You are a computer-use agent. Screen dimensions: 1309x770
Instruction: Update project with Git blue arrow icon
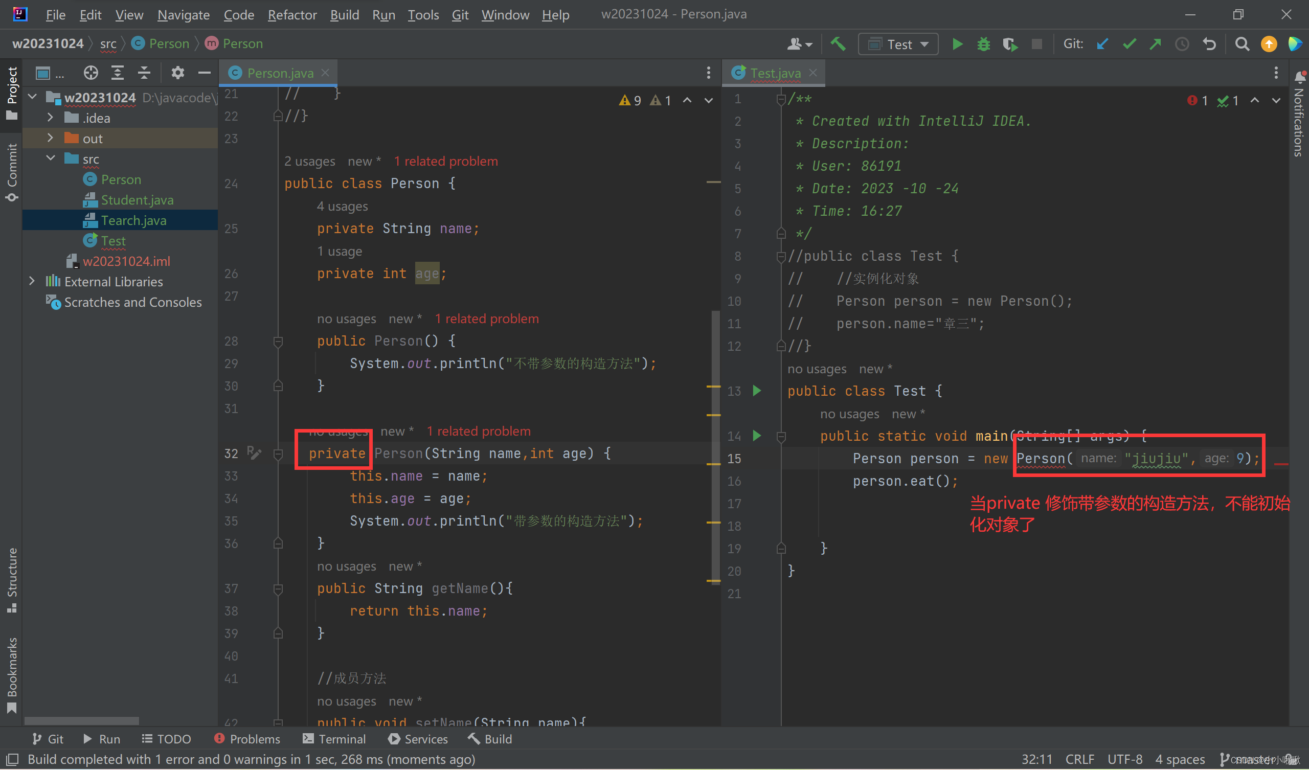pyautogui.click(x=1102, y=44)
